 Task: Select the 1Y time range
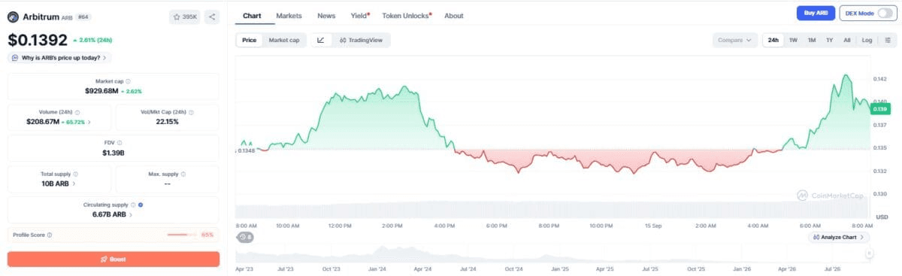click(829, 40)
